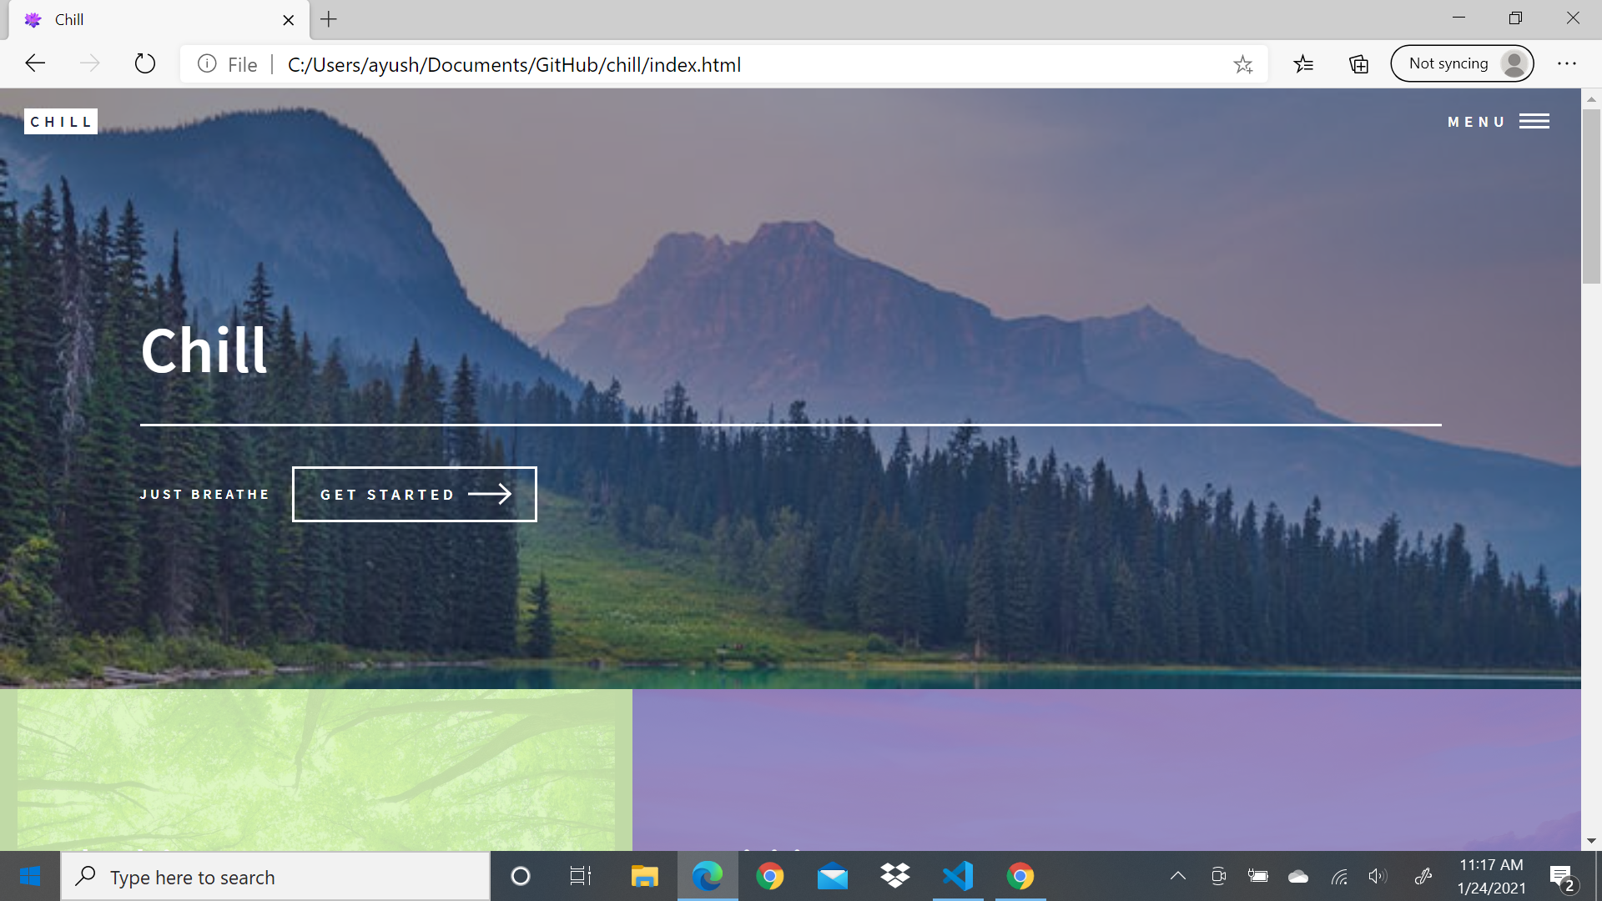Click the page vertical scrollbar thumb
This screenshot has width=1602, height=901.
click(x=1591, y=196)
